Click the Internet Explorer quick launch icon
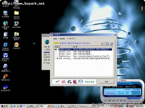 (x=14, y=106)
